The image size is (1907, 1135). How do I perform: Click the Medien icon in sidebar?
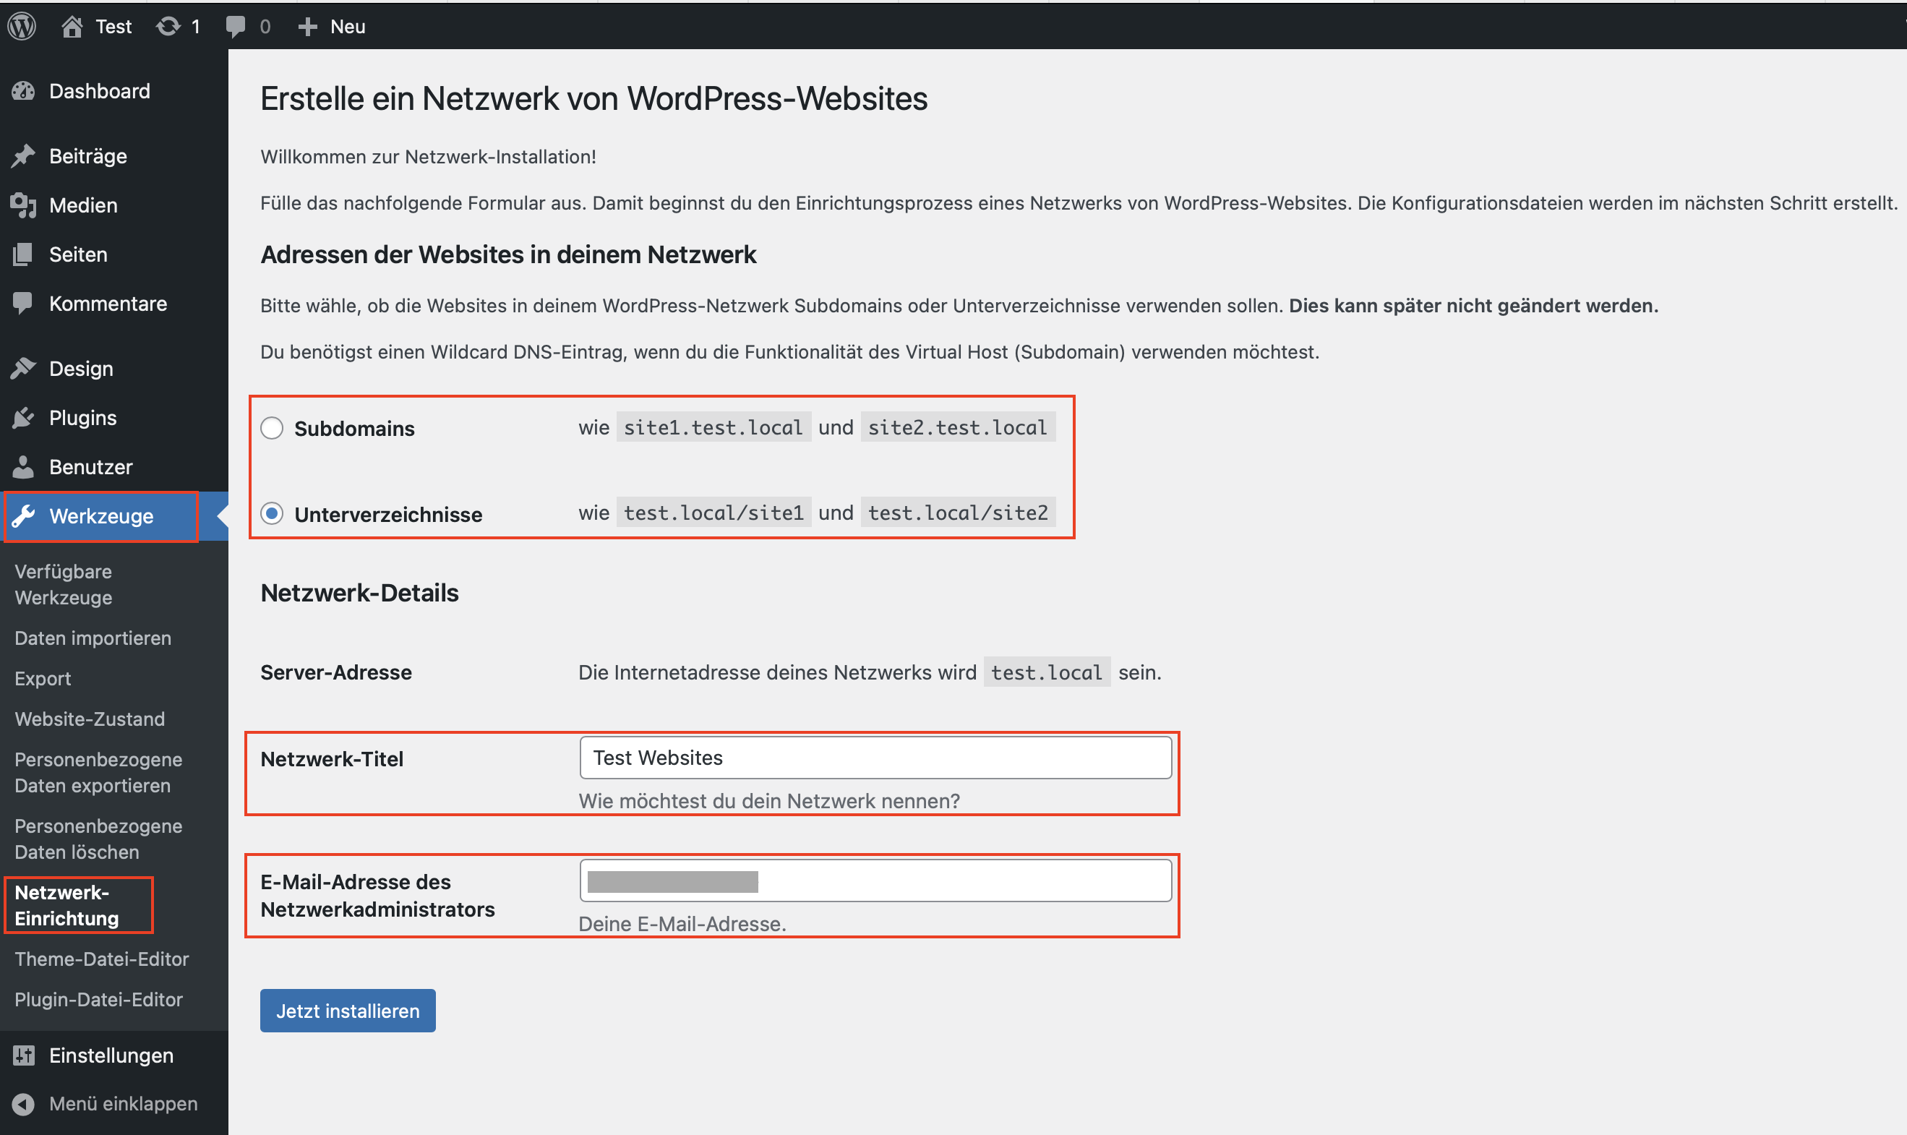24,205
